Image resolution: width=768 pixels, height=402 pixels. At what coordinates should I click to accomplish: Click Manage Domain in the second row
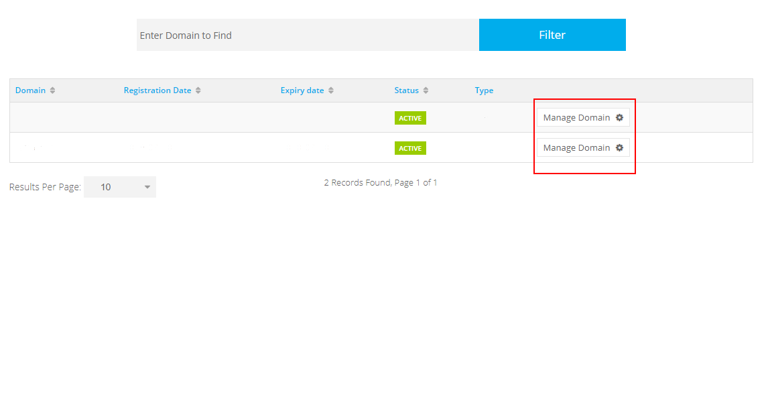pos(583,148)
